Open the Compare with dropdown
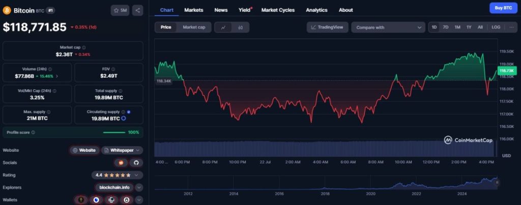This screenshot has height=205, width=521. tap(388, 27)
